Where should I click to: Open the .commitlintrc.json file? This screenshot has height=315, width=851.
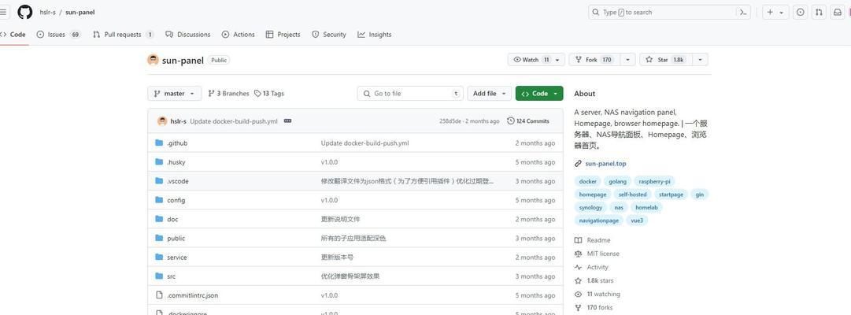[x=193, y=295]
